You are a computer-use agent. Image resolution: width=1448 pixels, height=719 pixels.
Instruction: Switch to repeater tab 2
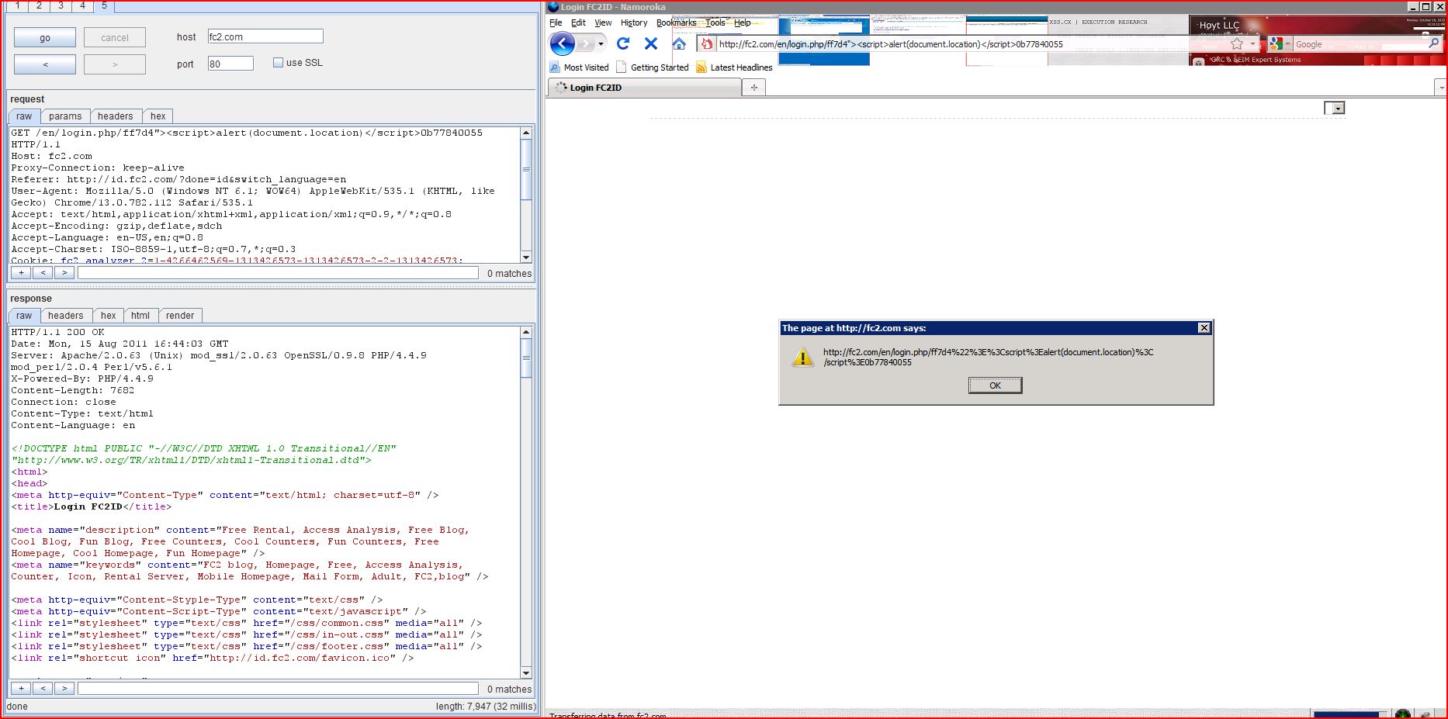pos(39,5)
